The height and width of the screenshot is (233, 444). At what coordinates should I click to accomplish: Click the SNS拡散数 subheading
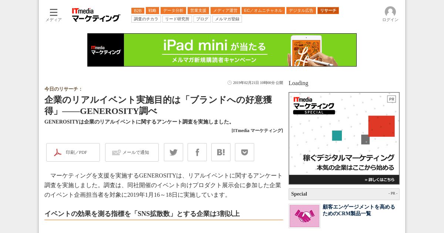tap(142, 214)
